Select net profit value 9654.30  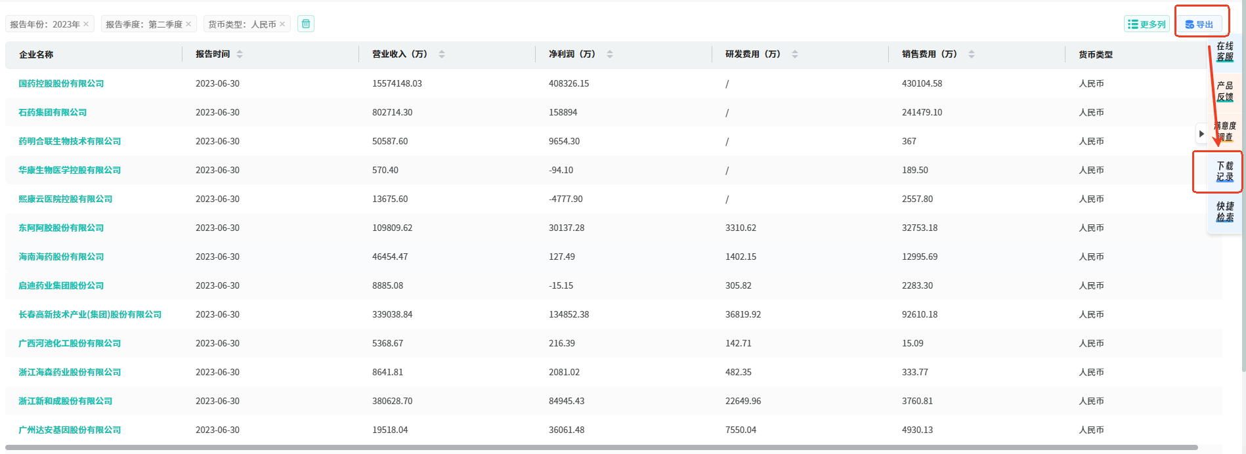tap(565, 141)
